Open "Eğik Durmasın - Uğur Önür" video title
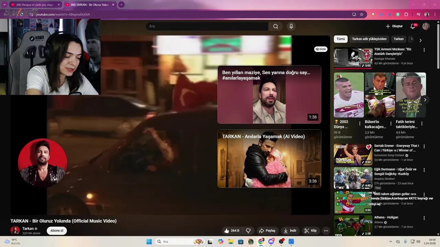 pos(395,172)
